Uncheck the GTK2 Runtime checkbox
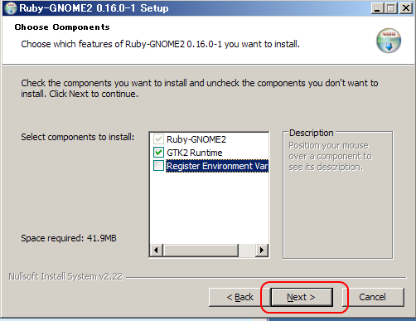 (158, 153)
